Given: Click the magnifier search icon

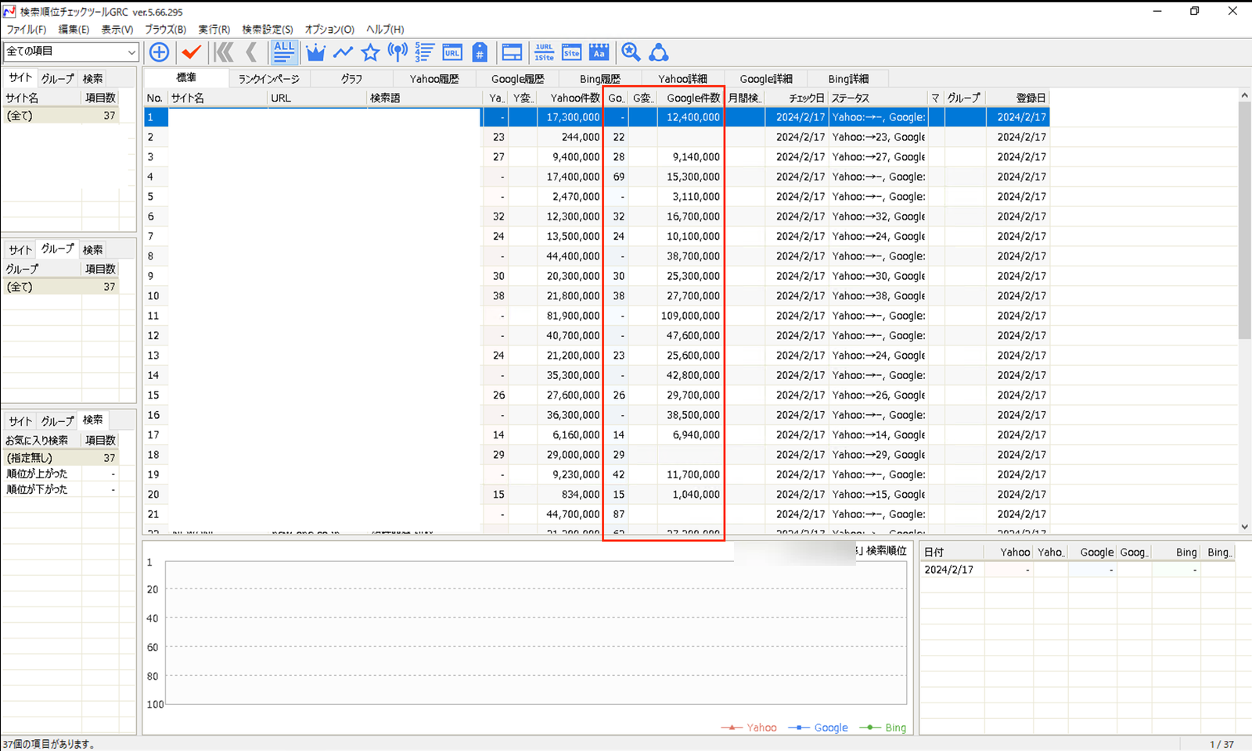Looking at the screenshot, I should [x=631, y=52].
